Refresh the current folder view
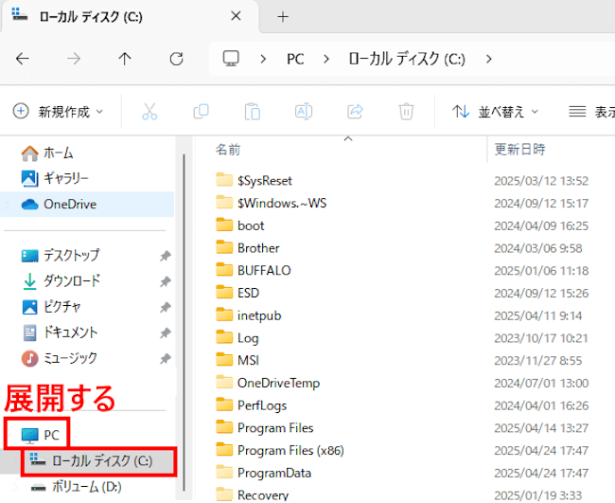615x503 pixels. tap(177, 59)
